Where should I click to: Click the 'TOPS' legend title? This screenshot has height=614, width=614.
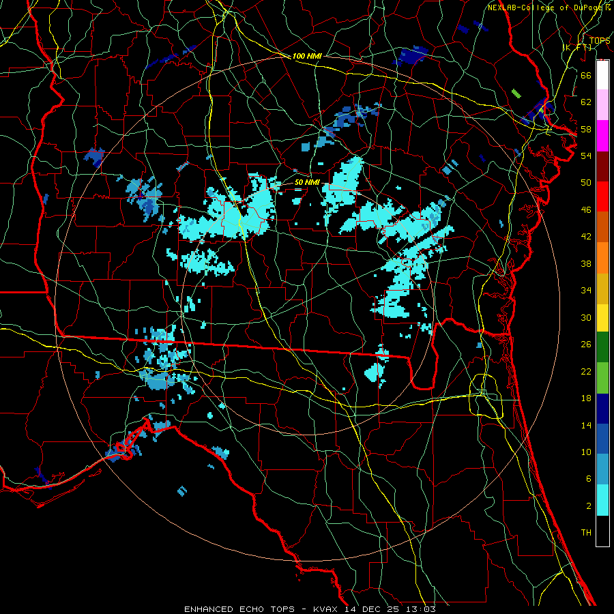click(600, 40)
